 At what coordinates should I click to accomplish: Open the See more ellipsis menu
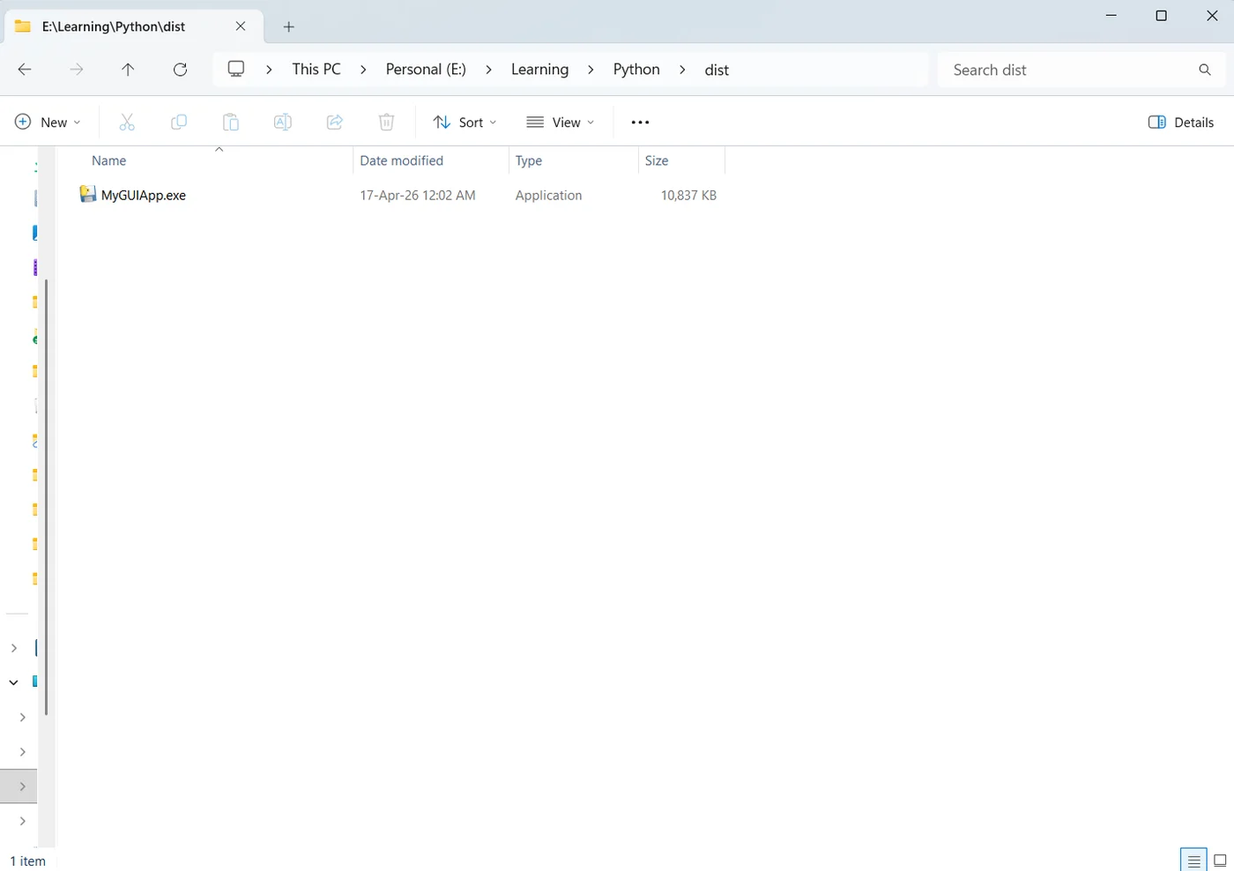[x=641, y=123]
